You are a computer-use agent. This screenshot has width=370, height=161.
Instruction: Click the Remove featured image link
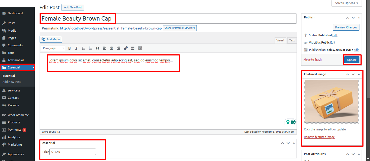coord(319,137)
